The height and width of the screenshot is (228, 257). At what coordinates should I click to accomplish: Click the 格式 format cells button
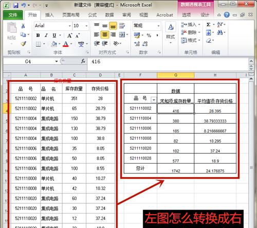click(x=191, y=40)
